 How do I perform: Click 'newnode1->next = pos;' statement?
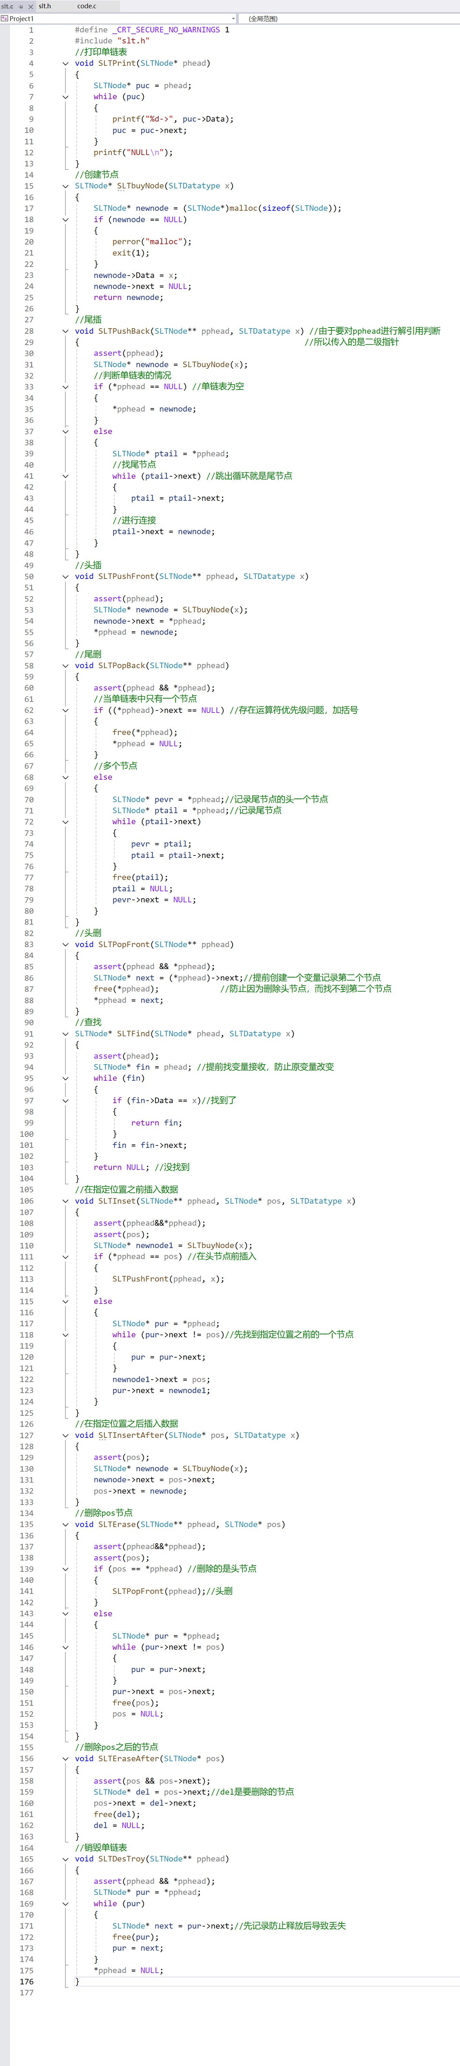click(x=161, y=1380)
